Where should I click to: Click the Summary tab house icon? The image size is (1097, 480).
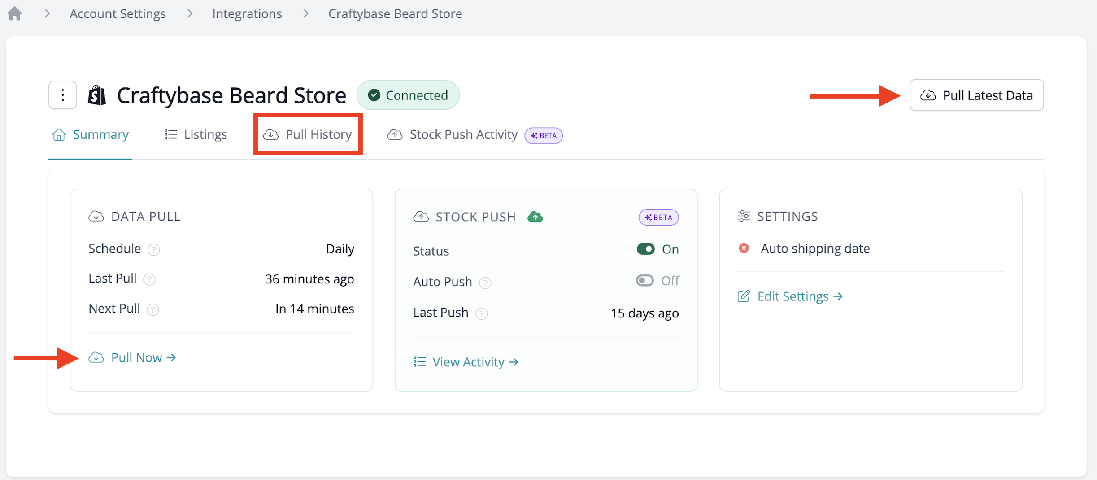[x=59, y=134]
